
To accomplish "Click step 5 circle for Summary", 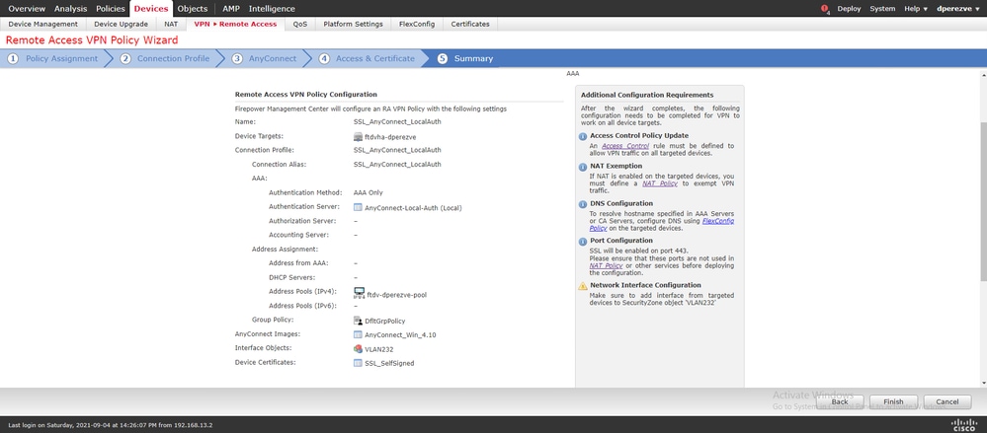I will (x=442, y=58).
